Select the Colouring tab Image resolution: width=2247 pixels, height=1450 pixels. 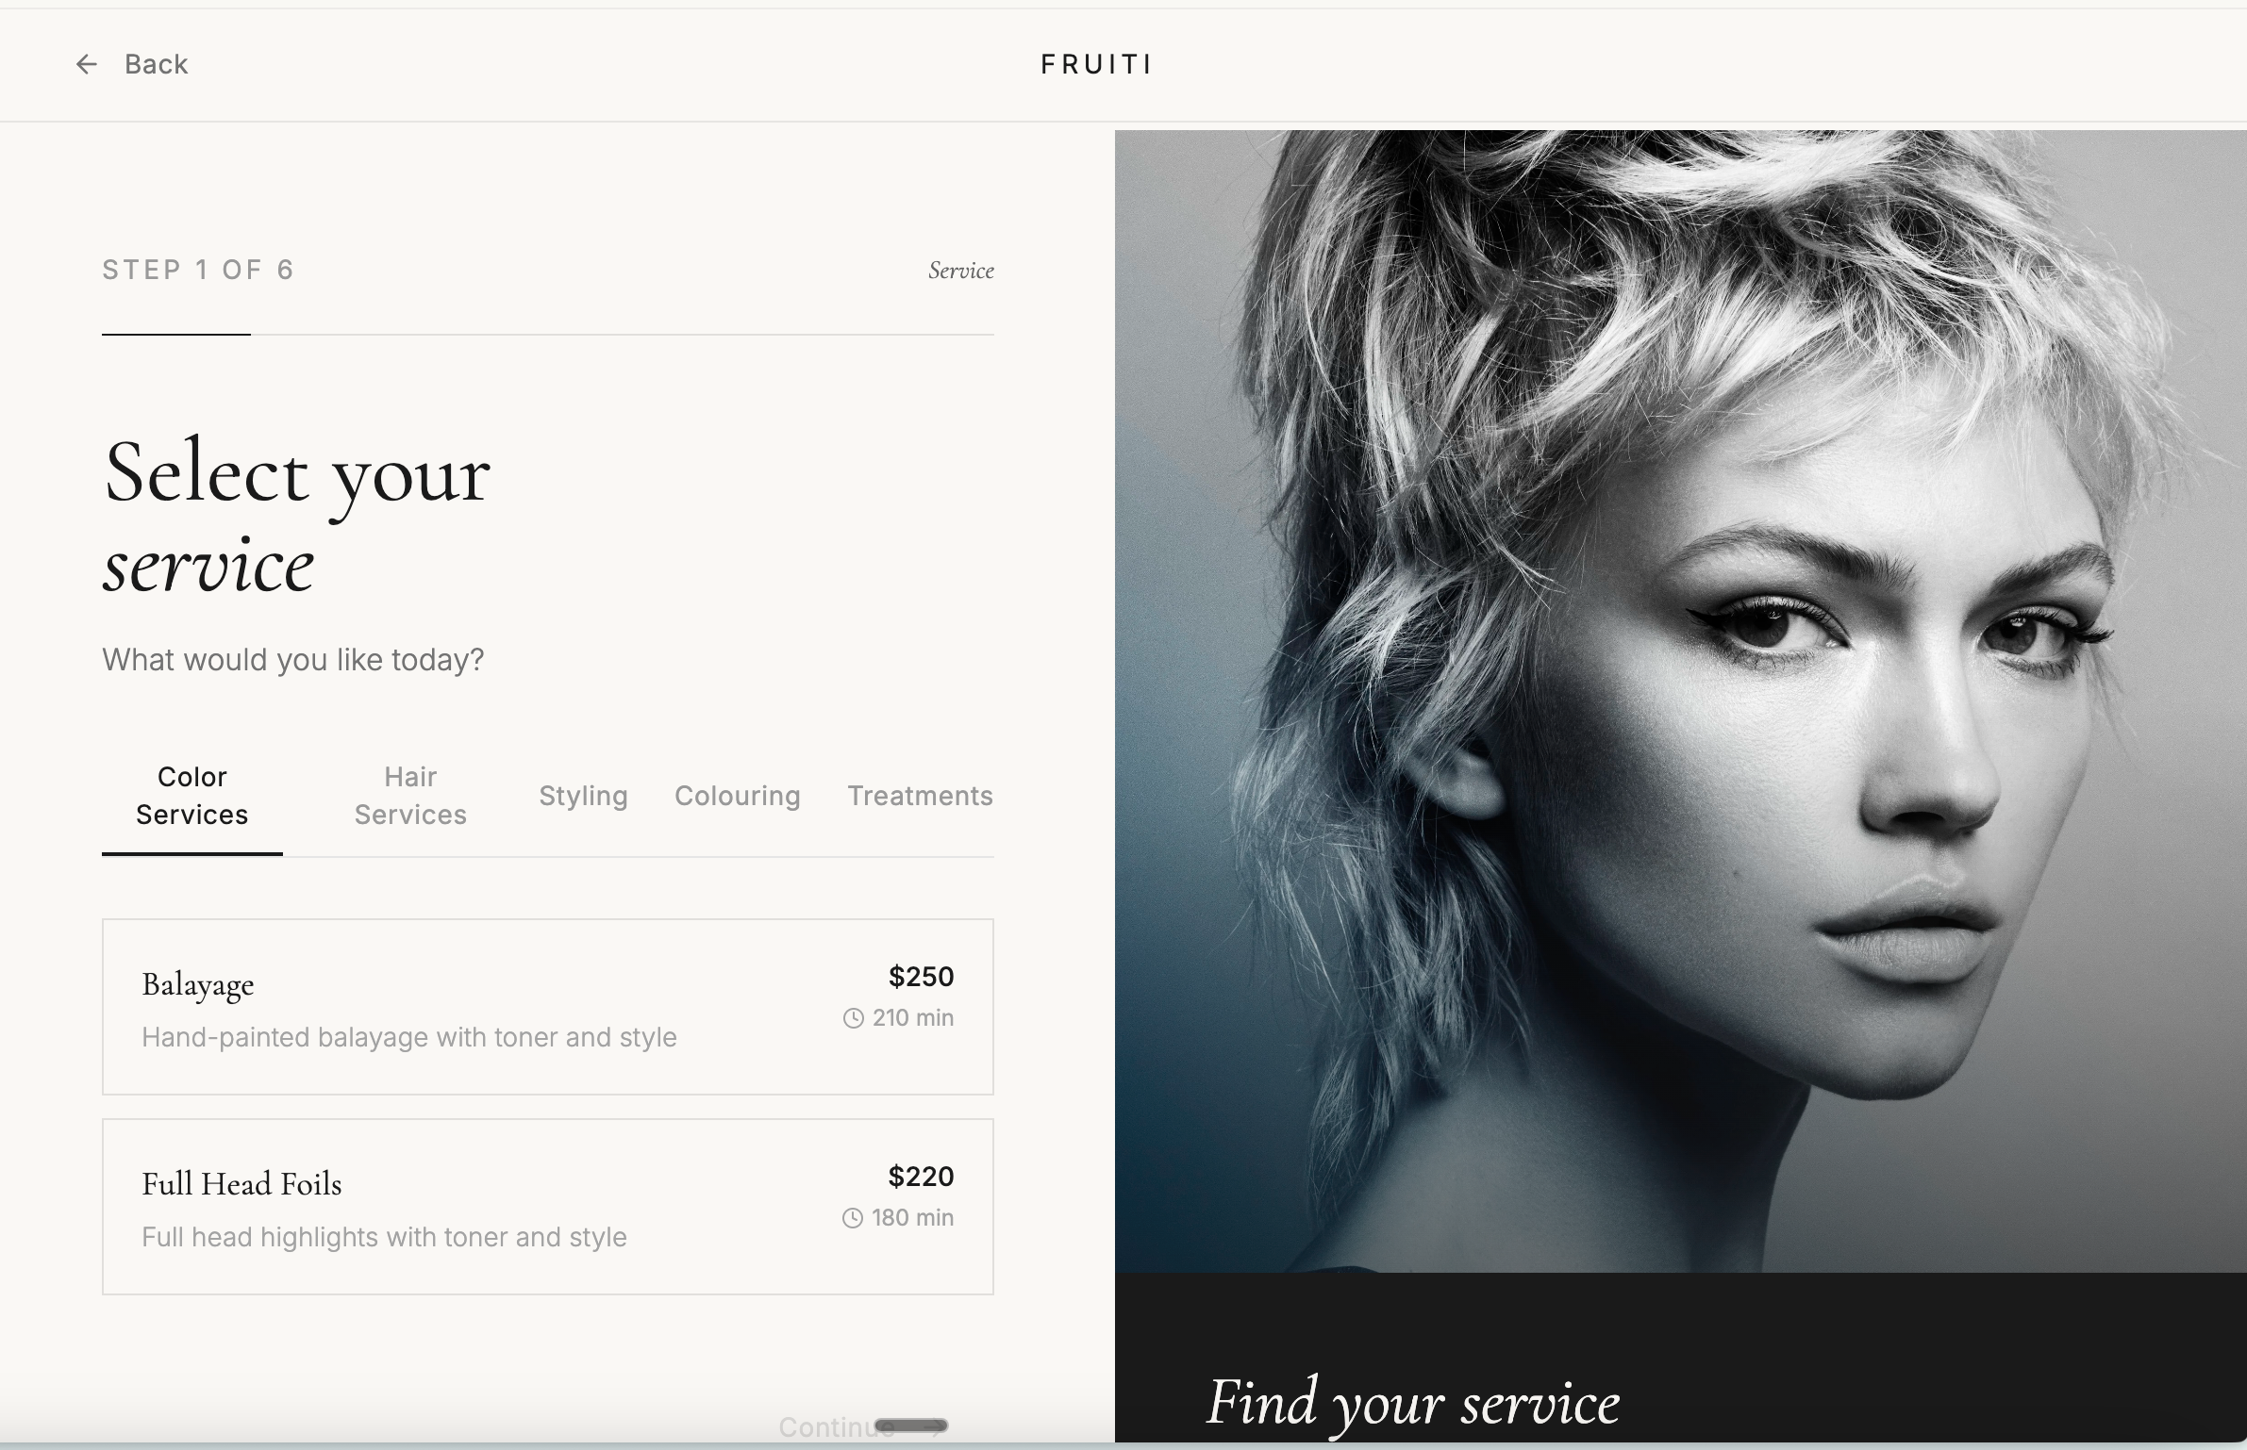point(738,796)
